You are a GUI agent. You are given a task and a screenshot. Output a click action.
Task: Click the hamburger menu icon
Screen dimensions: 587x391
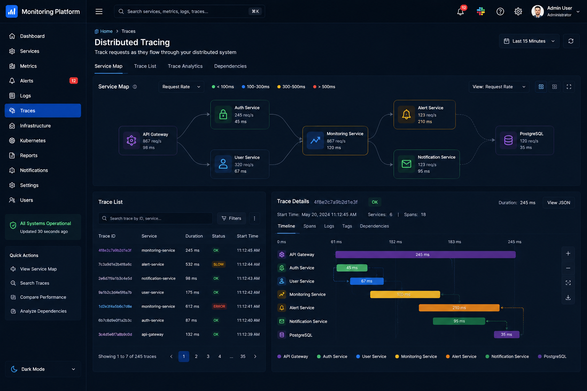tap(99, 11)
